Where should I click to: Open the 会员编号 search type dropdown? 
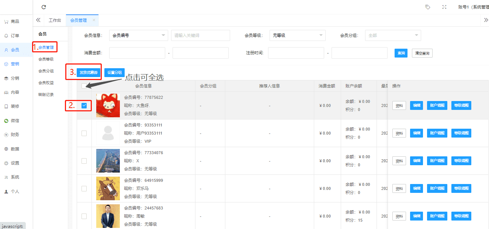[x=138, y=35]
